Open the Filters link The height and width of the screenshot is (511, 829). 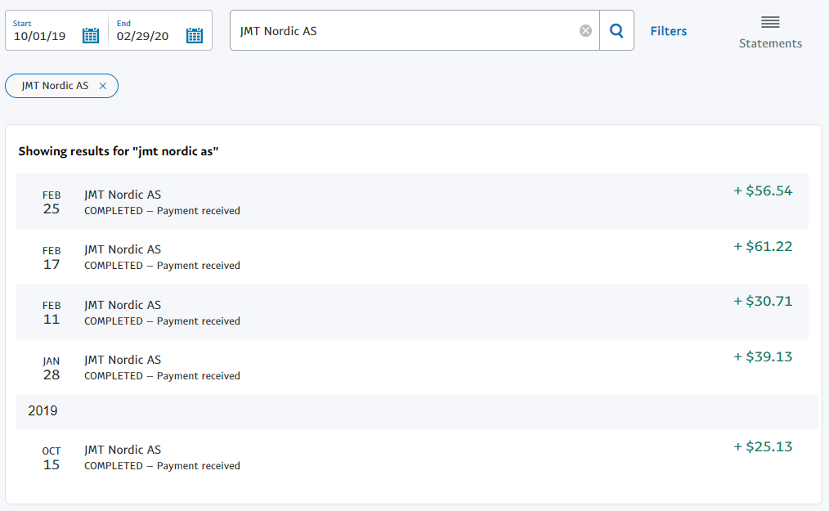click(668, 31)
